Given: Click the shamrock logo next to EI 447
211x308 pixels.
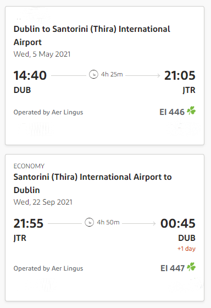Looking at the screenshot, I should pyautogui.click(x=191, y=267).
